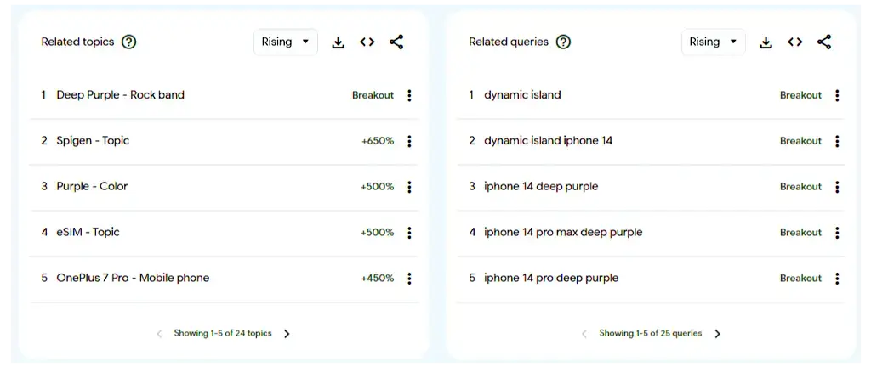Viewport: 871px width, 367px height.
Task: Open more options for Deep Purple topic
Action: coord(409,95)
